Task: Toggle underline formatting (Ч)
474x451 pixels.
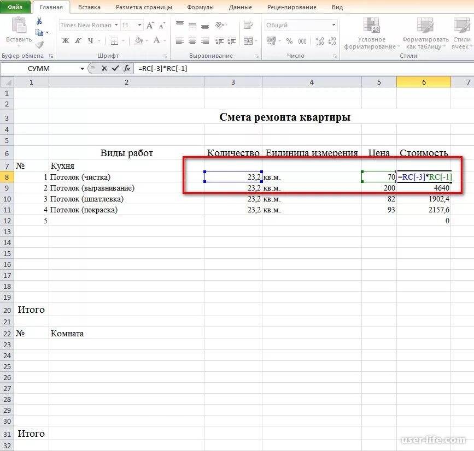Action: [x=90, y=40]
